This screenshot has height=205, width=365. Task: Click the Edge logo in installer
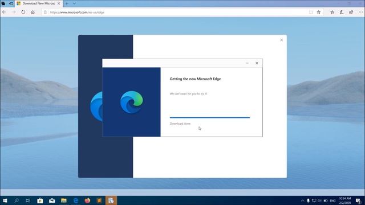point(132,102)
